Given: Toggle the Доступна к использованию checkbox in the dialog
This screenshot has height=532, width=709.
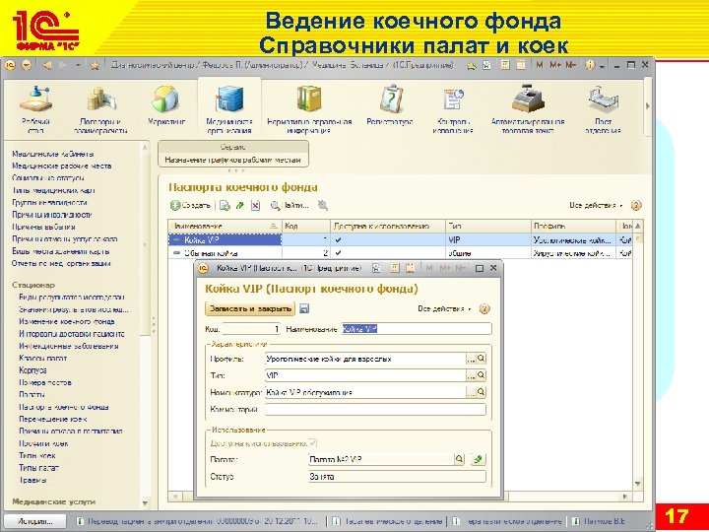Looking at the screenshot, I should click(312, 443).
